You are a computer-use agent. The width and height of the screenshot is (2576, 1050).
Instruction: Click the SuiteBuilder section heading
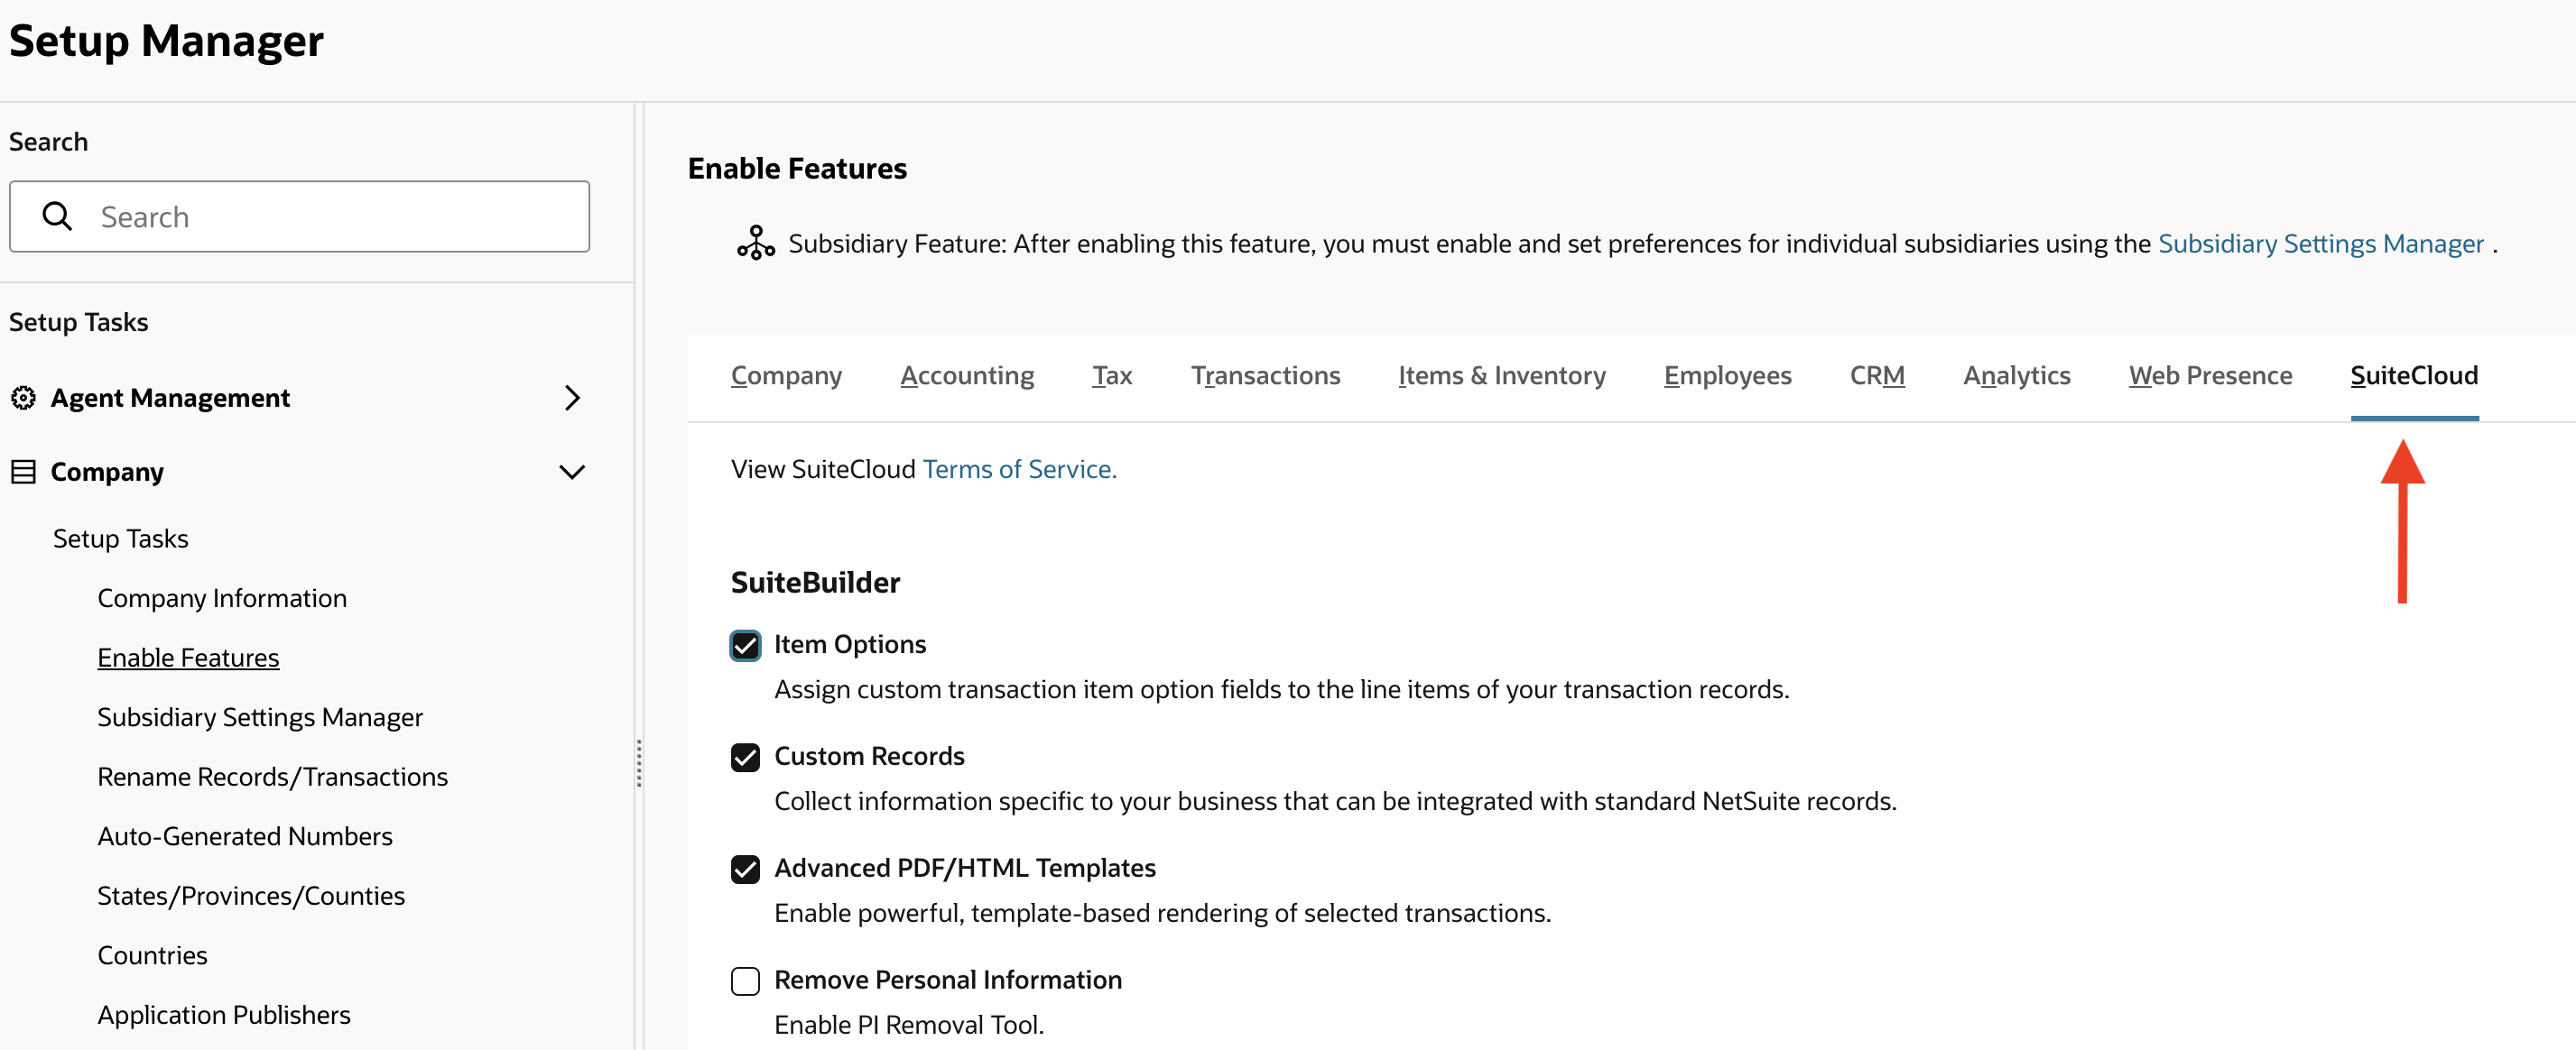click(x=815, y=583)
